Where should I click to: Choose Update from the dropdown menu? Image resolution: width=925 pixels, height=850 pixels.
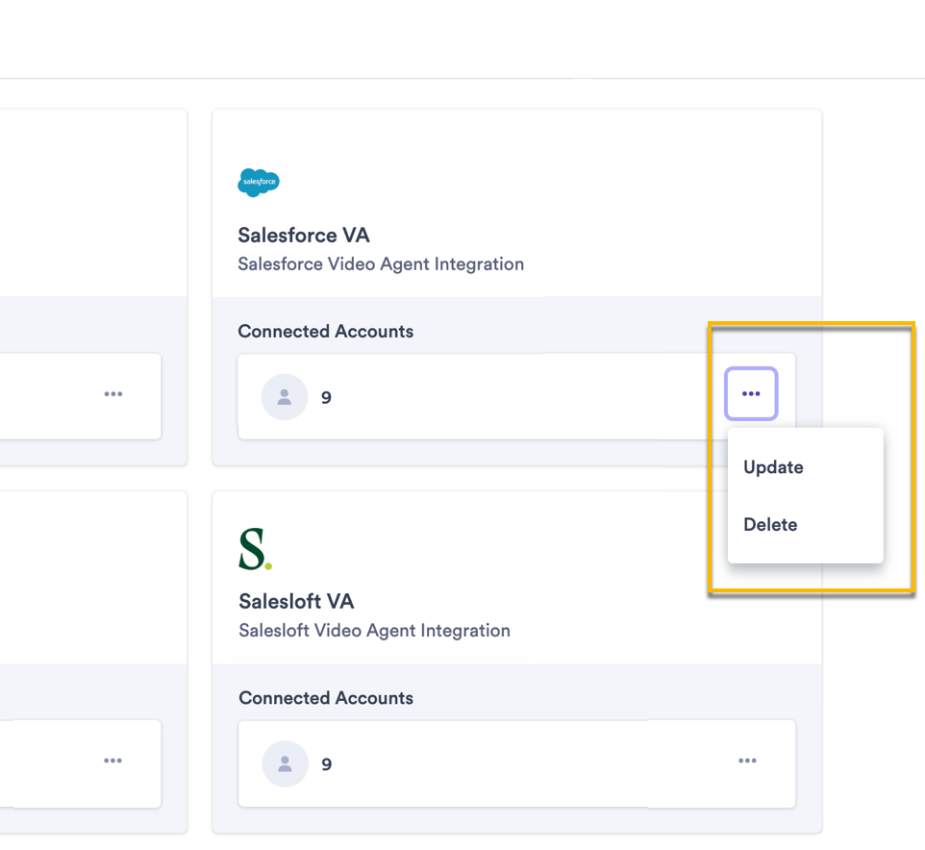tap(773, 467)
